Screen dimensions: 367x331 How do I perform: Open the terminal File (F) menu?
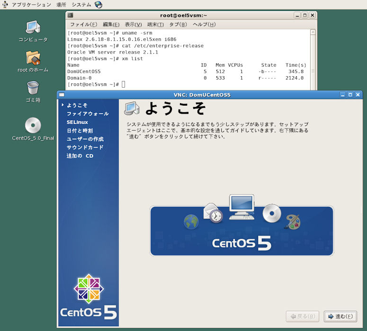point(83,24)
